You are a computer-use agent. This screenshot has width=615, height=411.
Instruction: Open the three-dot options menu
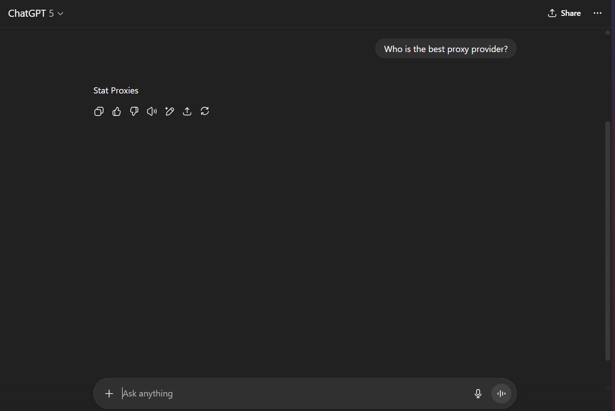point(598,13)
